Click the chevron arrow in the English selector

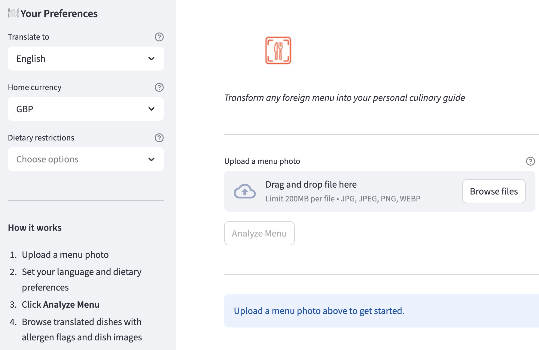click(x=151, y=59)
